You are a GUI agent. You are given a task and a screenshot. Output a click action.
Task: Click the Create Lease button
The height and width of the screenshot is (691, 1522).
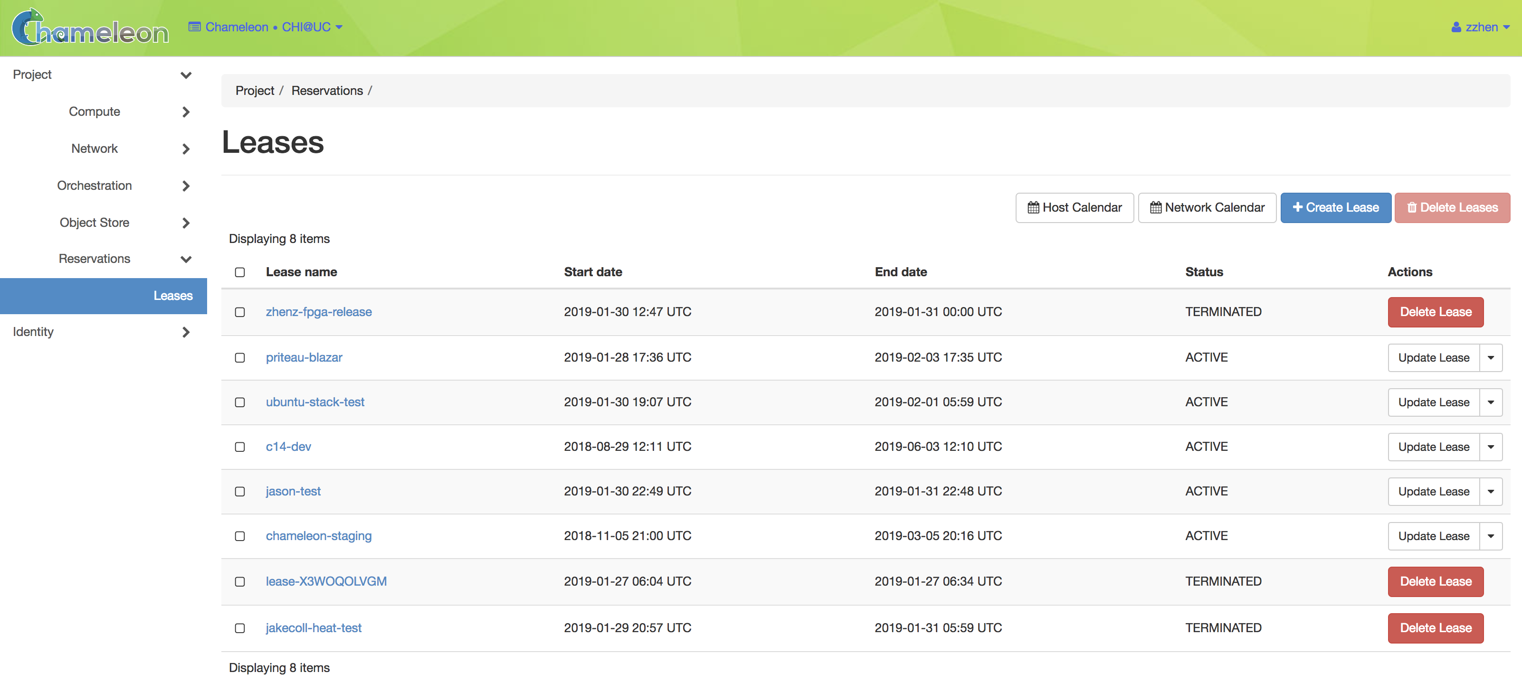tap(1335, 208)
